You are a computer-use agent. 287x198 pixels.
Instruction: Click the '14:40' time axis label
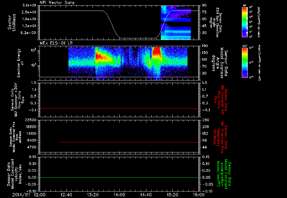tap(146, 195)
